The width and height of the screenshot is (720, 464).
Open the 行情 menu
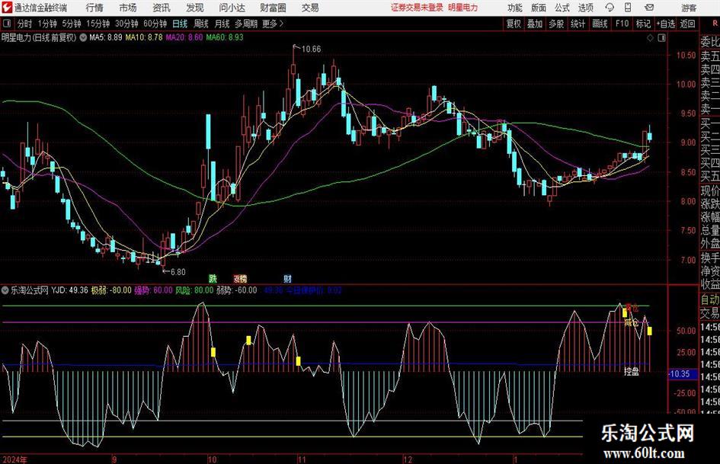coord(94,8)
